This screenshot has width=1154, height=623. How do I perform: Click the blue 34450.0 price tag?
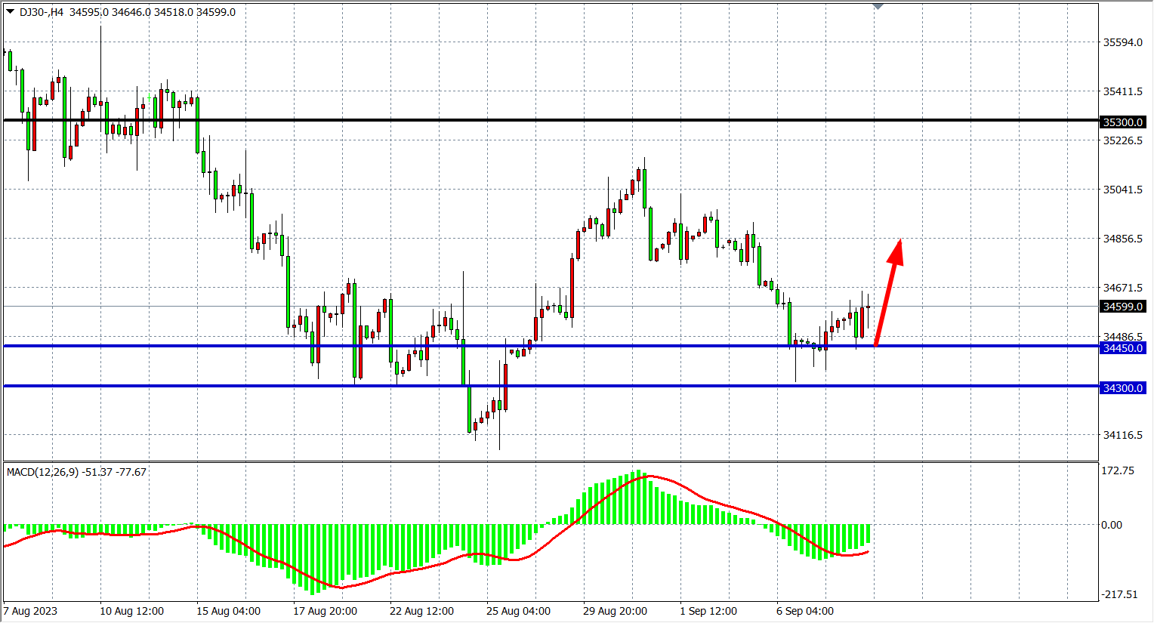1123,348
